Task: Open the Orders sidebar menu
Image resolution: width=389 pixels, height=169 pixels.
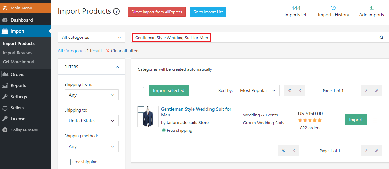Action: tap(17, 74)
